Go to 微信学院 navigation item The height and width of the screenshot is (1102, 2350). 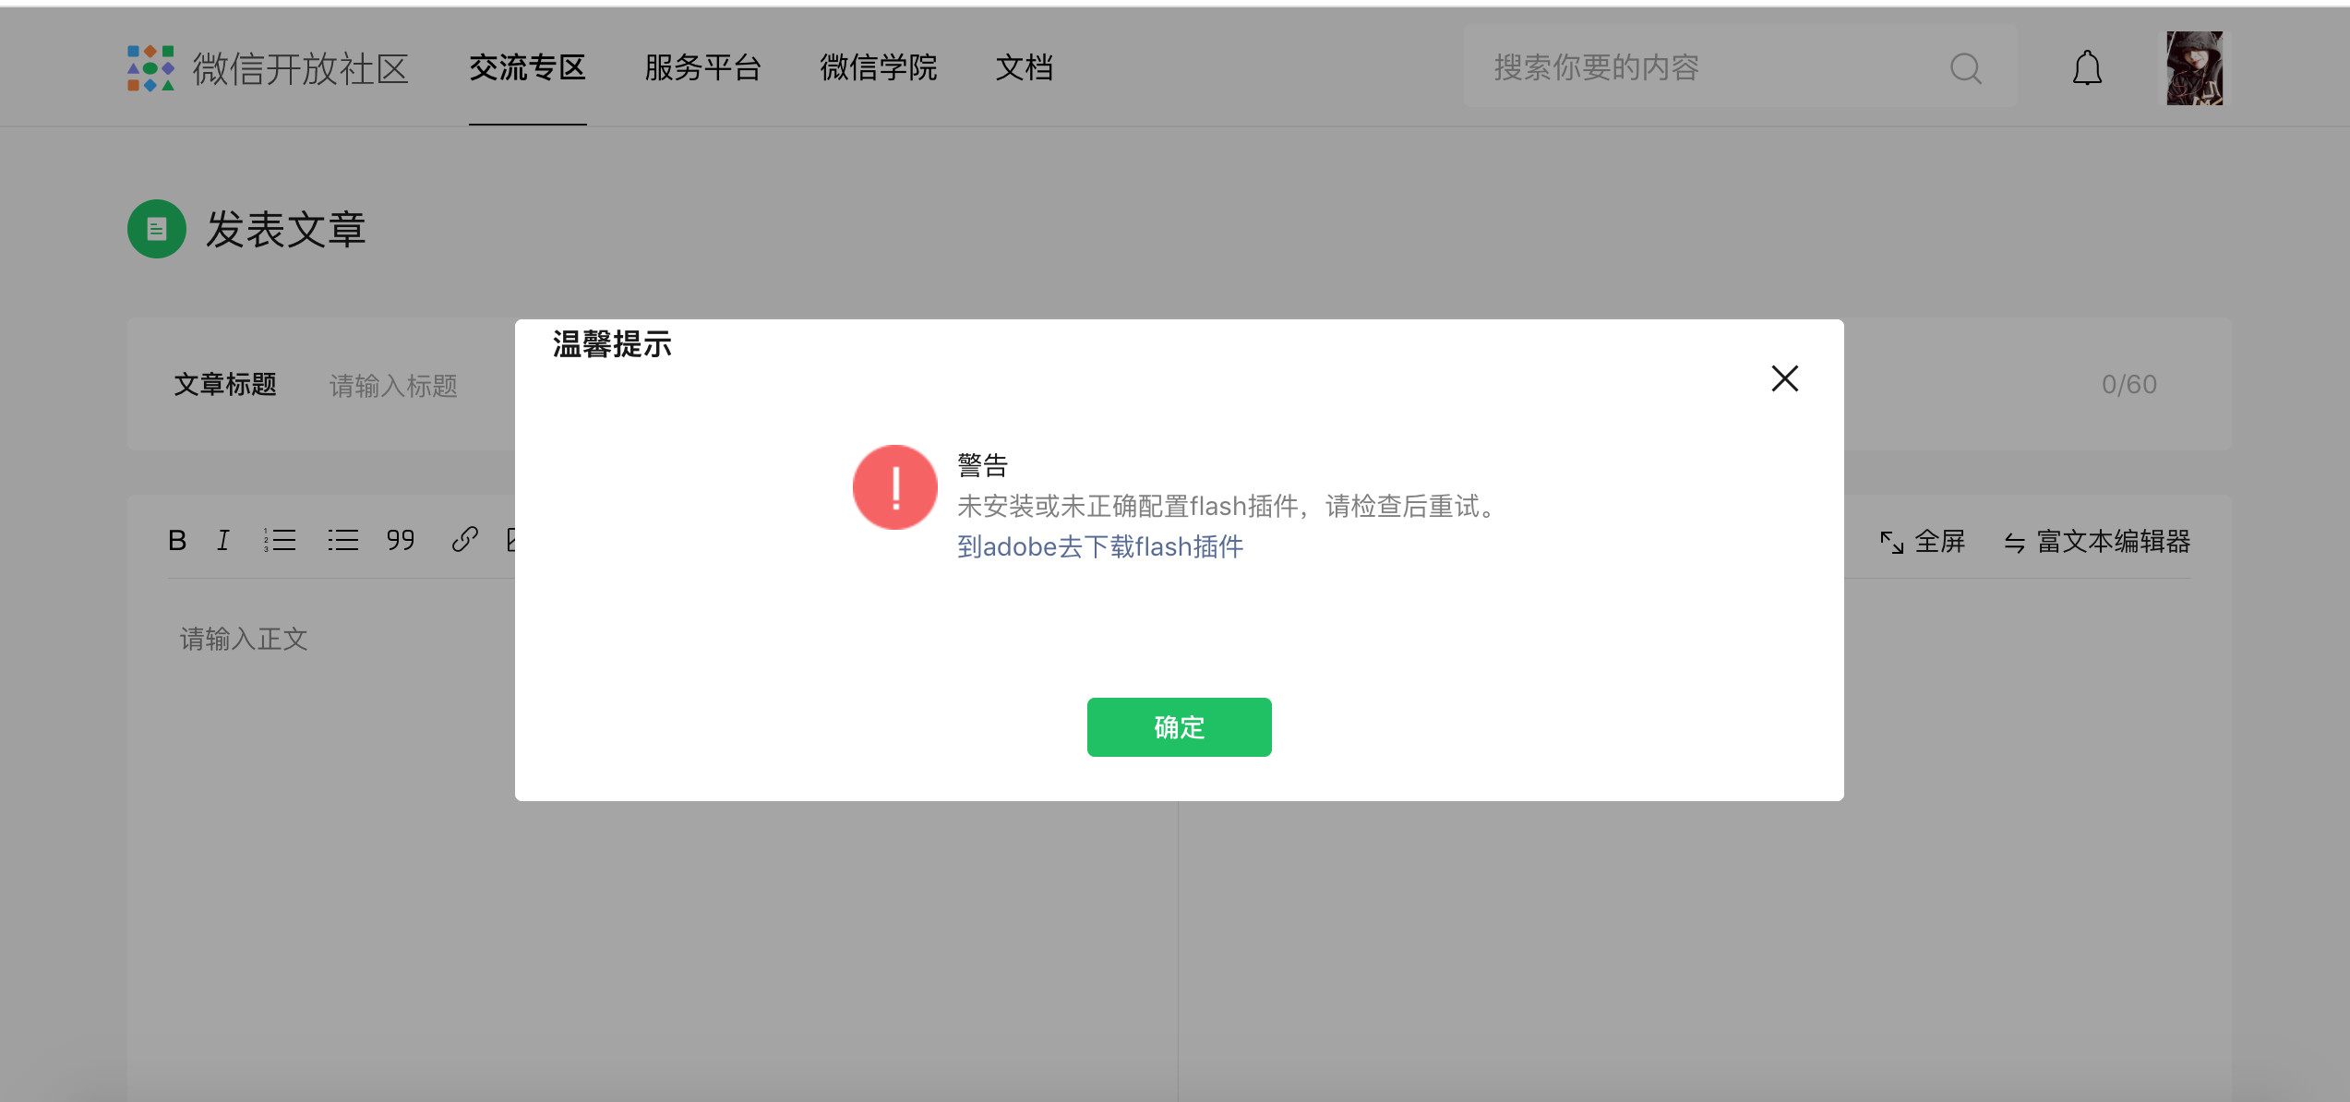pos(878,68)
